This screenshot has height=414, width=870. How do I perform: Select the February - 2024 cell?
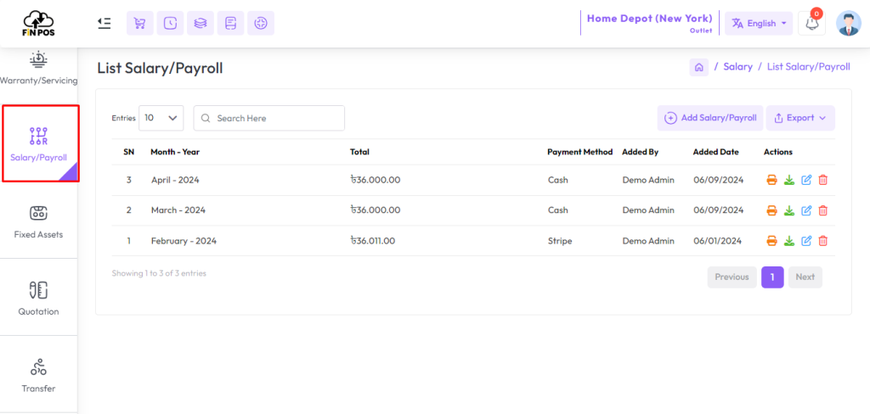pos(184,241)
